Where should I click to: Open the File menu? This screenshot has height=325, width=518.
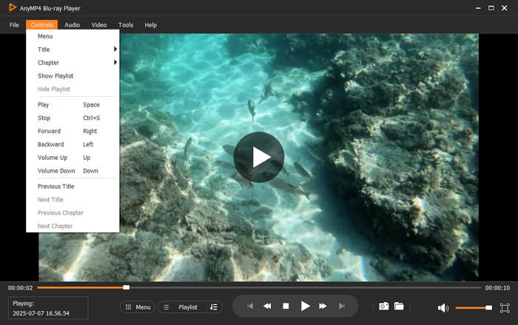14,24
